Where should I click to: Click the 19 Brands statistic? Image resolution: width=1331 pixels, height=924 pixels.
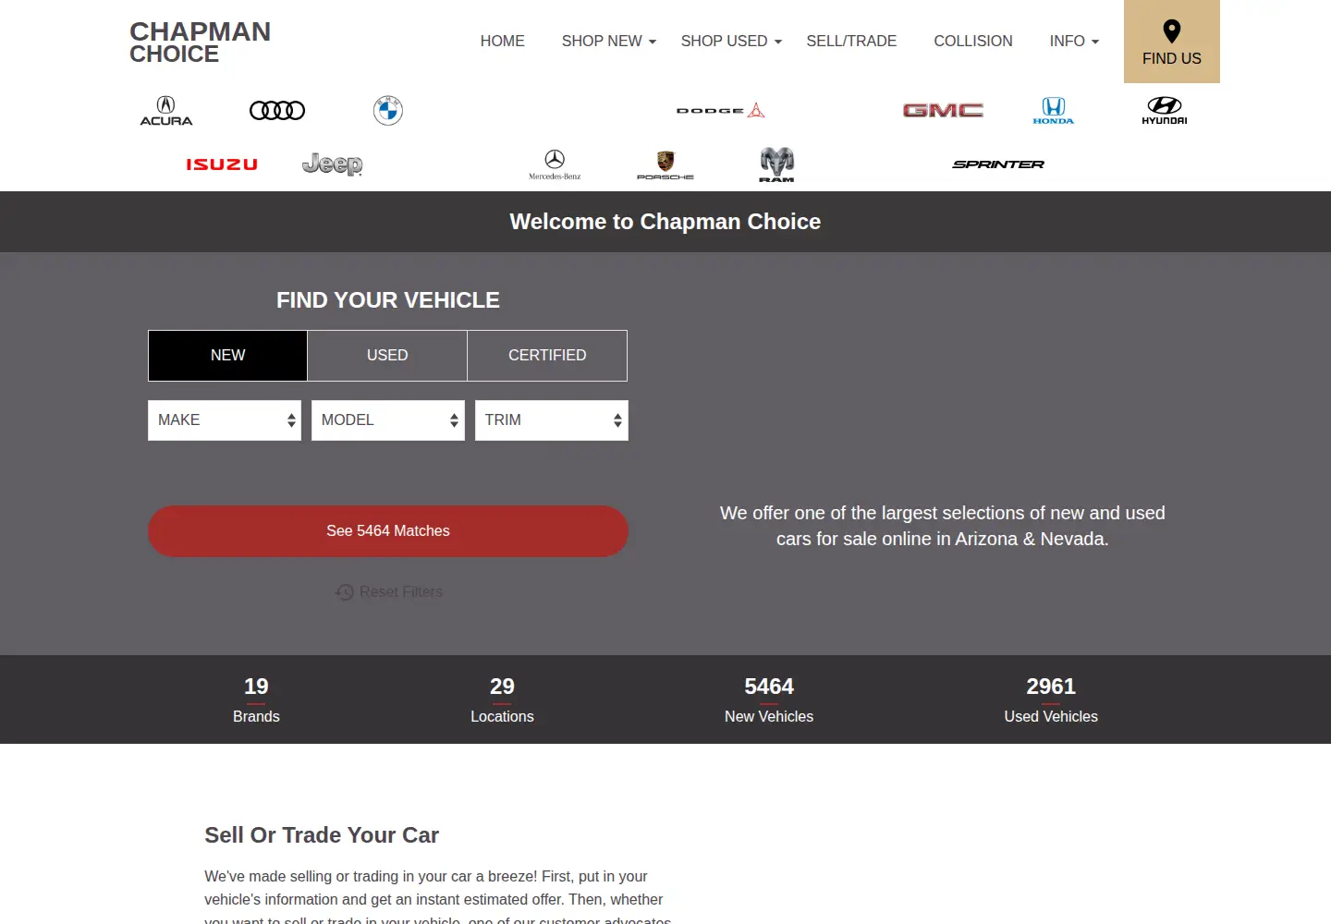(x=256, y=700)
